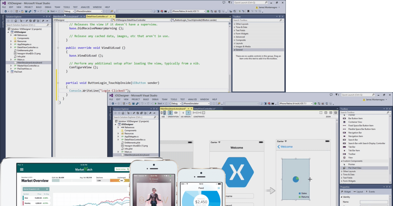Open BUILD menu in back window

tap(38, 7)
